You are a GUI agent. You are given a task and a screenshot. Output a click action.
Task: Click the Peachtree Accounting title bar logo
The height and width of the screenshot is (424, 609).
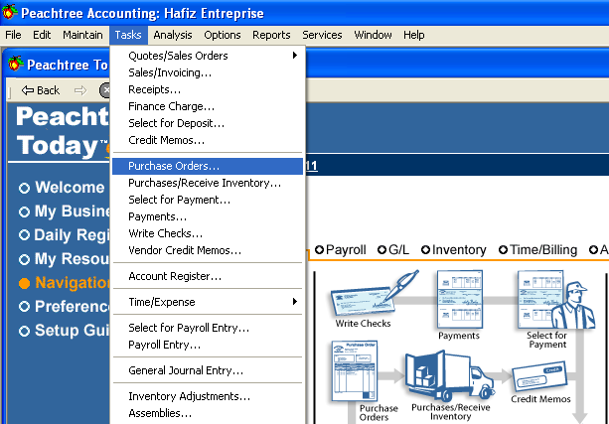9,13
